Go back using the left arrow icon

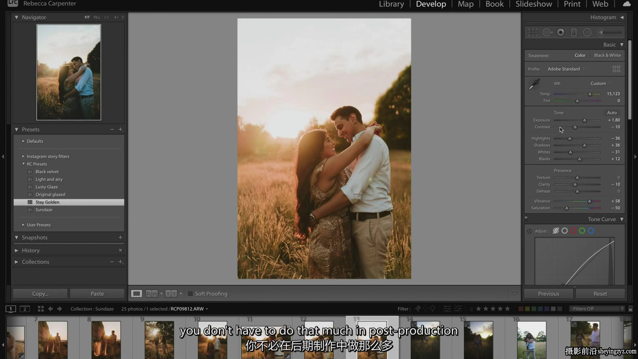coord(51,309)
